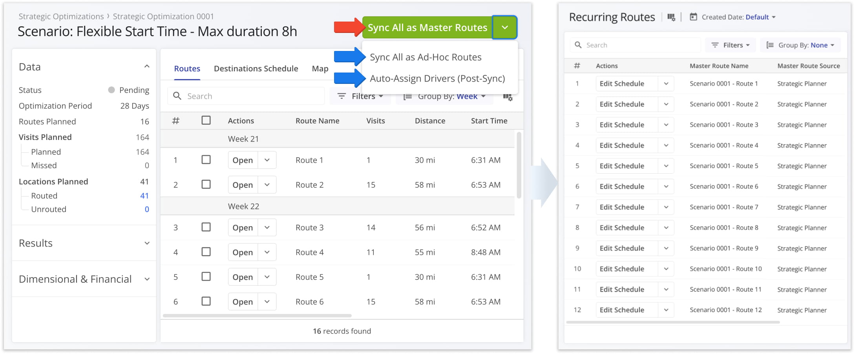Viewport: 855px width, 354px height.
Task: Click the search magnifier icon in routes table
Action: point(177,96)
